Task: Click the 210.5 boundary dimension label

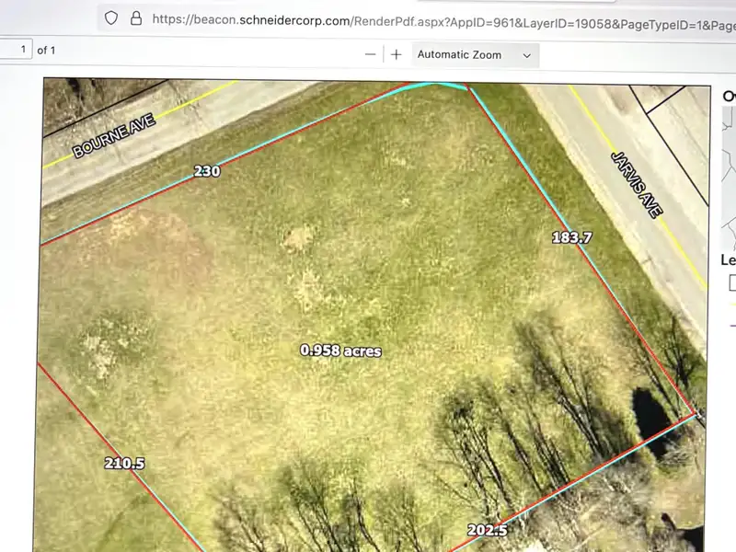Action: coord(124,463)
